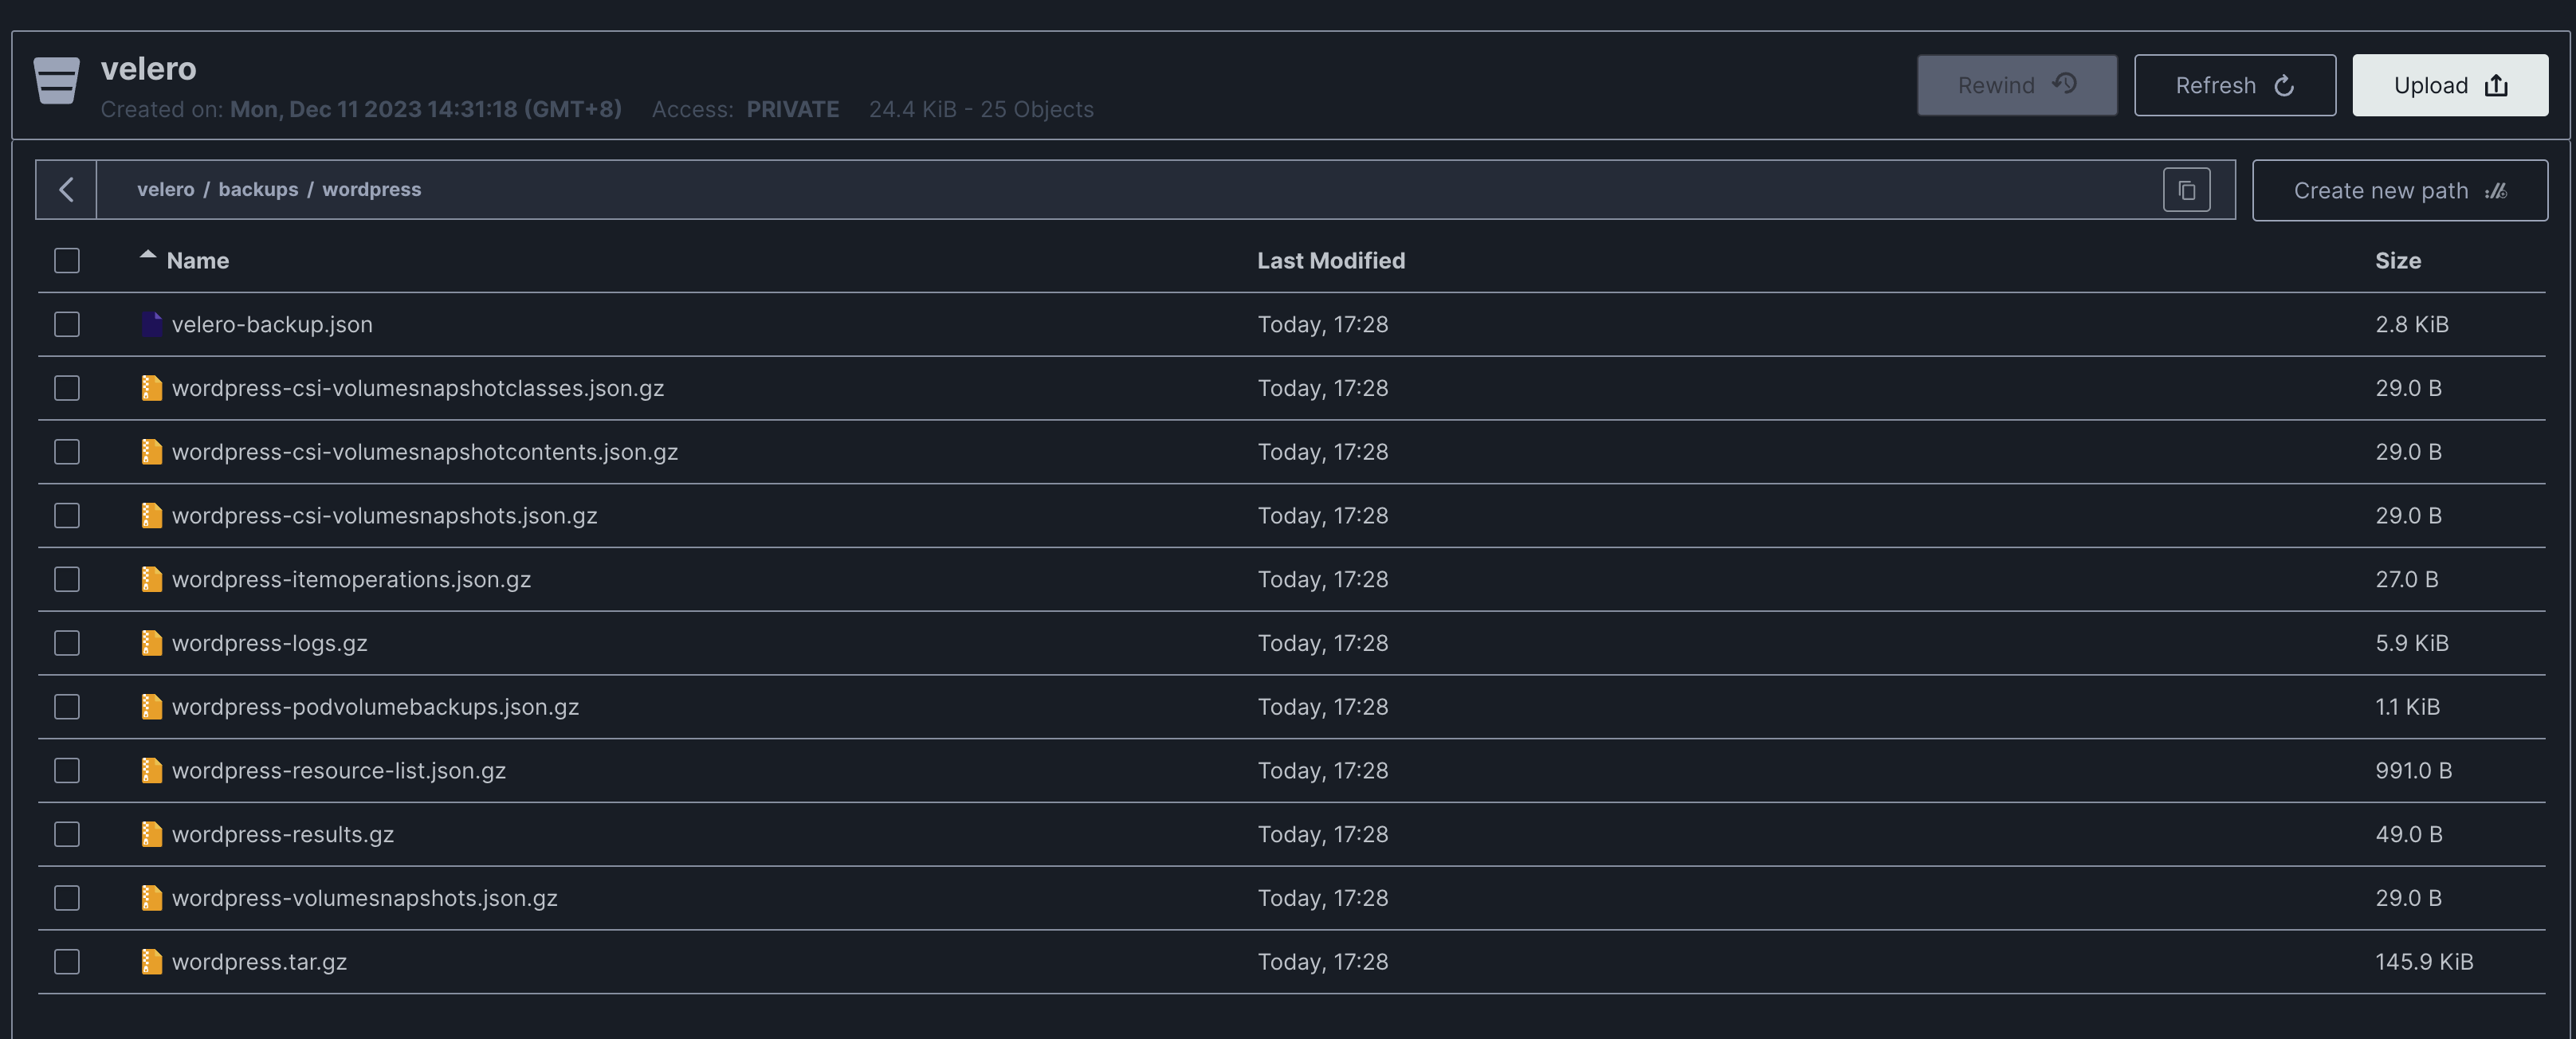Check the velero-backup.json row checkbox
The height and width of the screenshot is (1039, 2576).
coord(67,324)
